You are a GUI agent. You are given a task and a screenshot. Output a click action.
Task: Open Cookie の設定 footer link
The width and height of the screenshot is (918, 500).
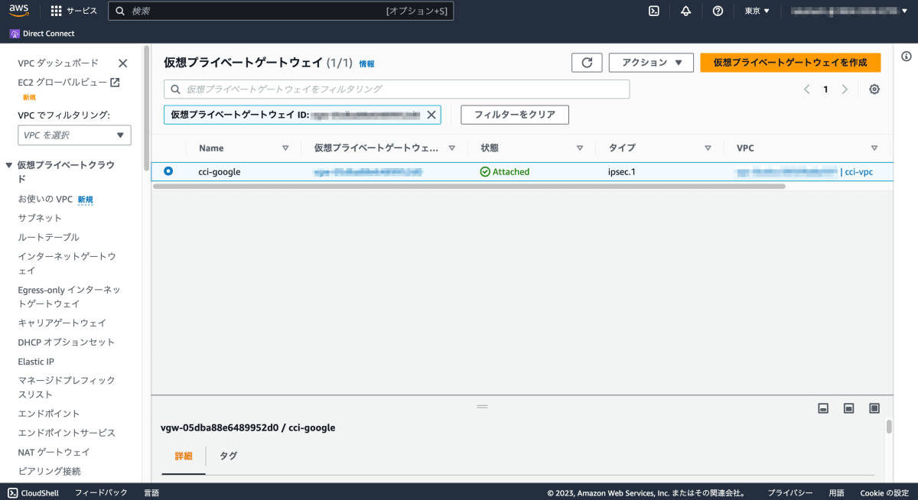[884, 493]
